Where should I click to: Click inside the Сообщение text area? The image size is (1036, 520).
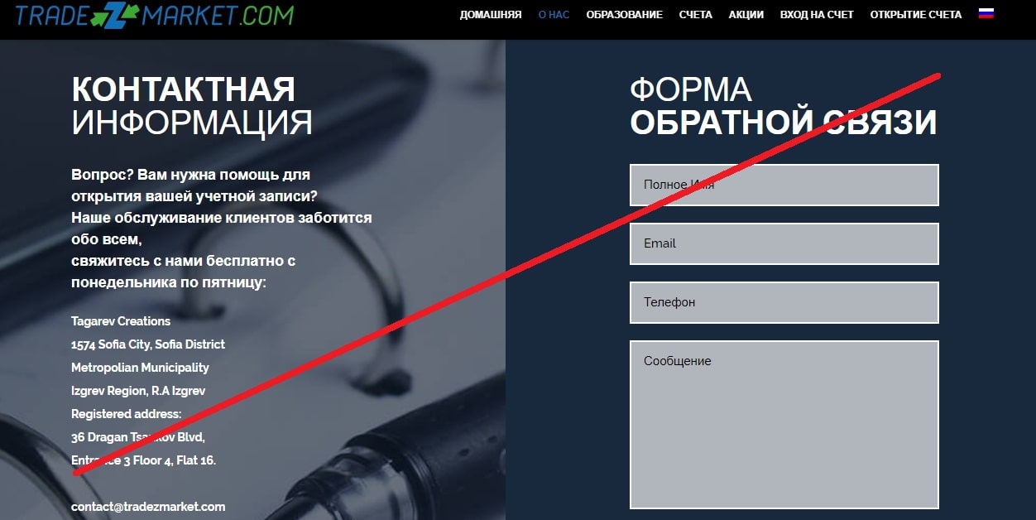pyautogui.click(x=784, y=425)
